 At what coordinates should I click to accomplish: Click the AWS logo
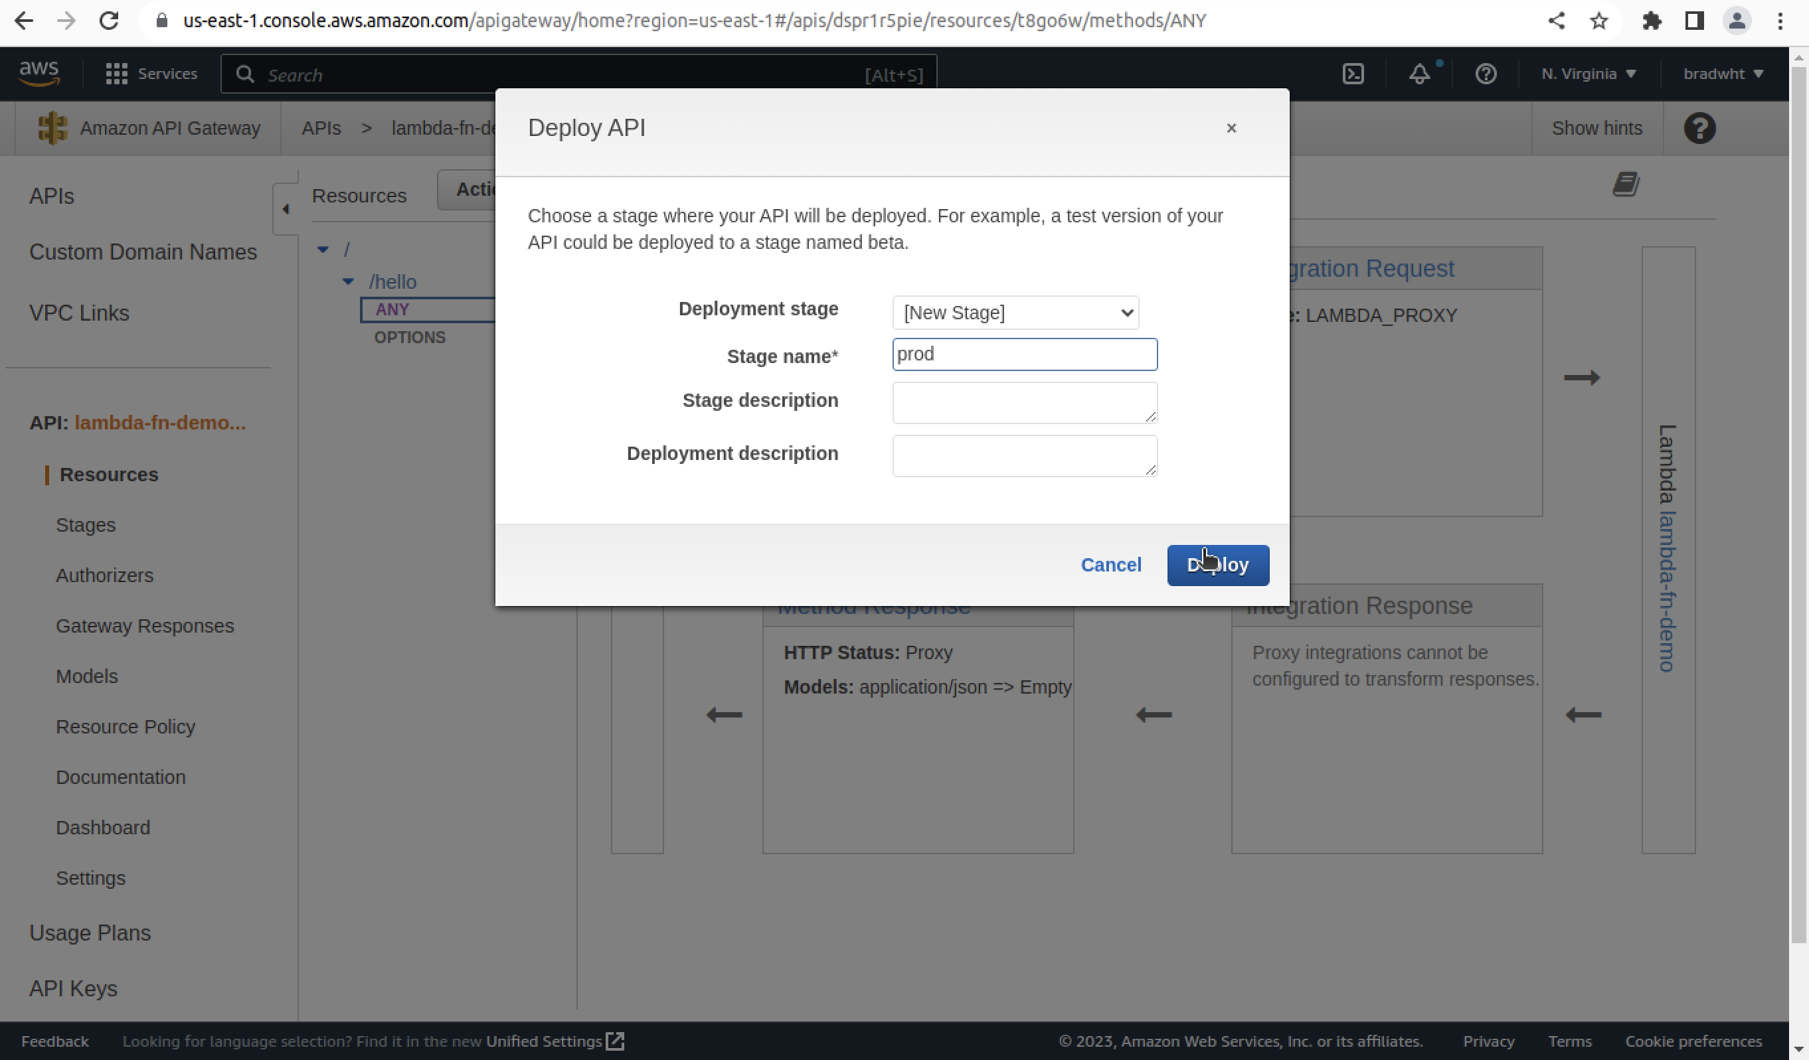pos(39,74)
